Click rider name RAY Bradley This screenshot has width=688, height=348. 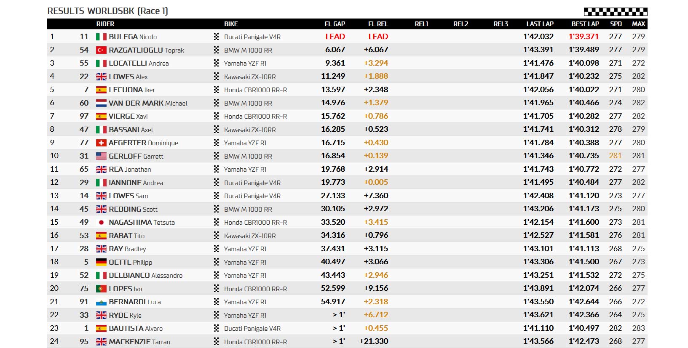click(x=127, y=249)
